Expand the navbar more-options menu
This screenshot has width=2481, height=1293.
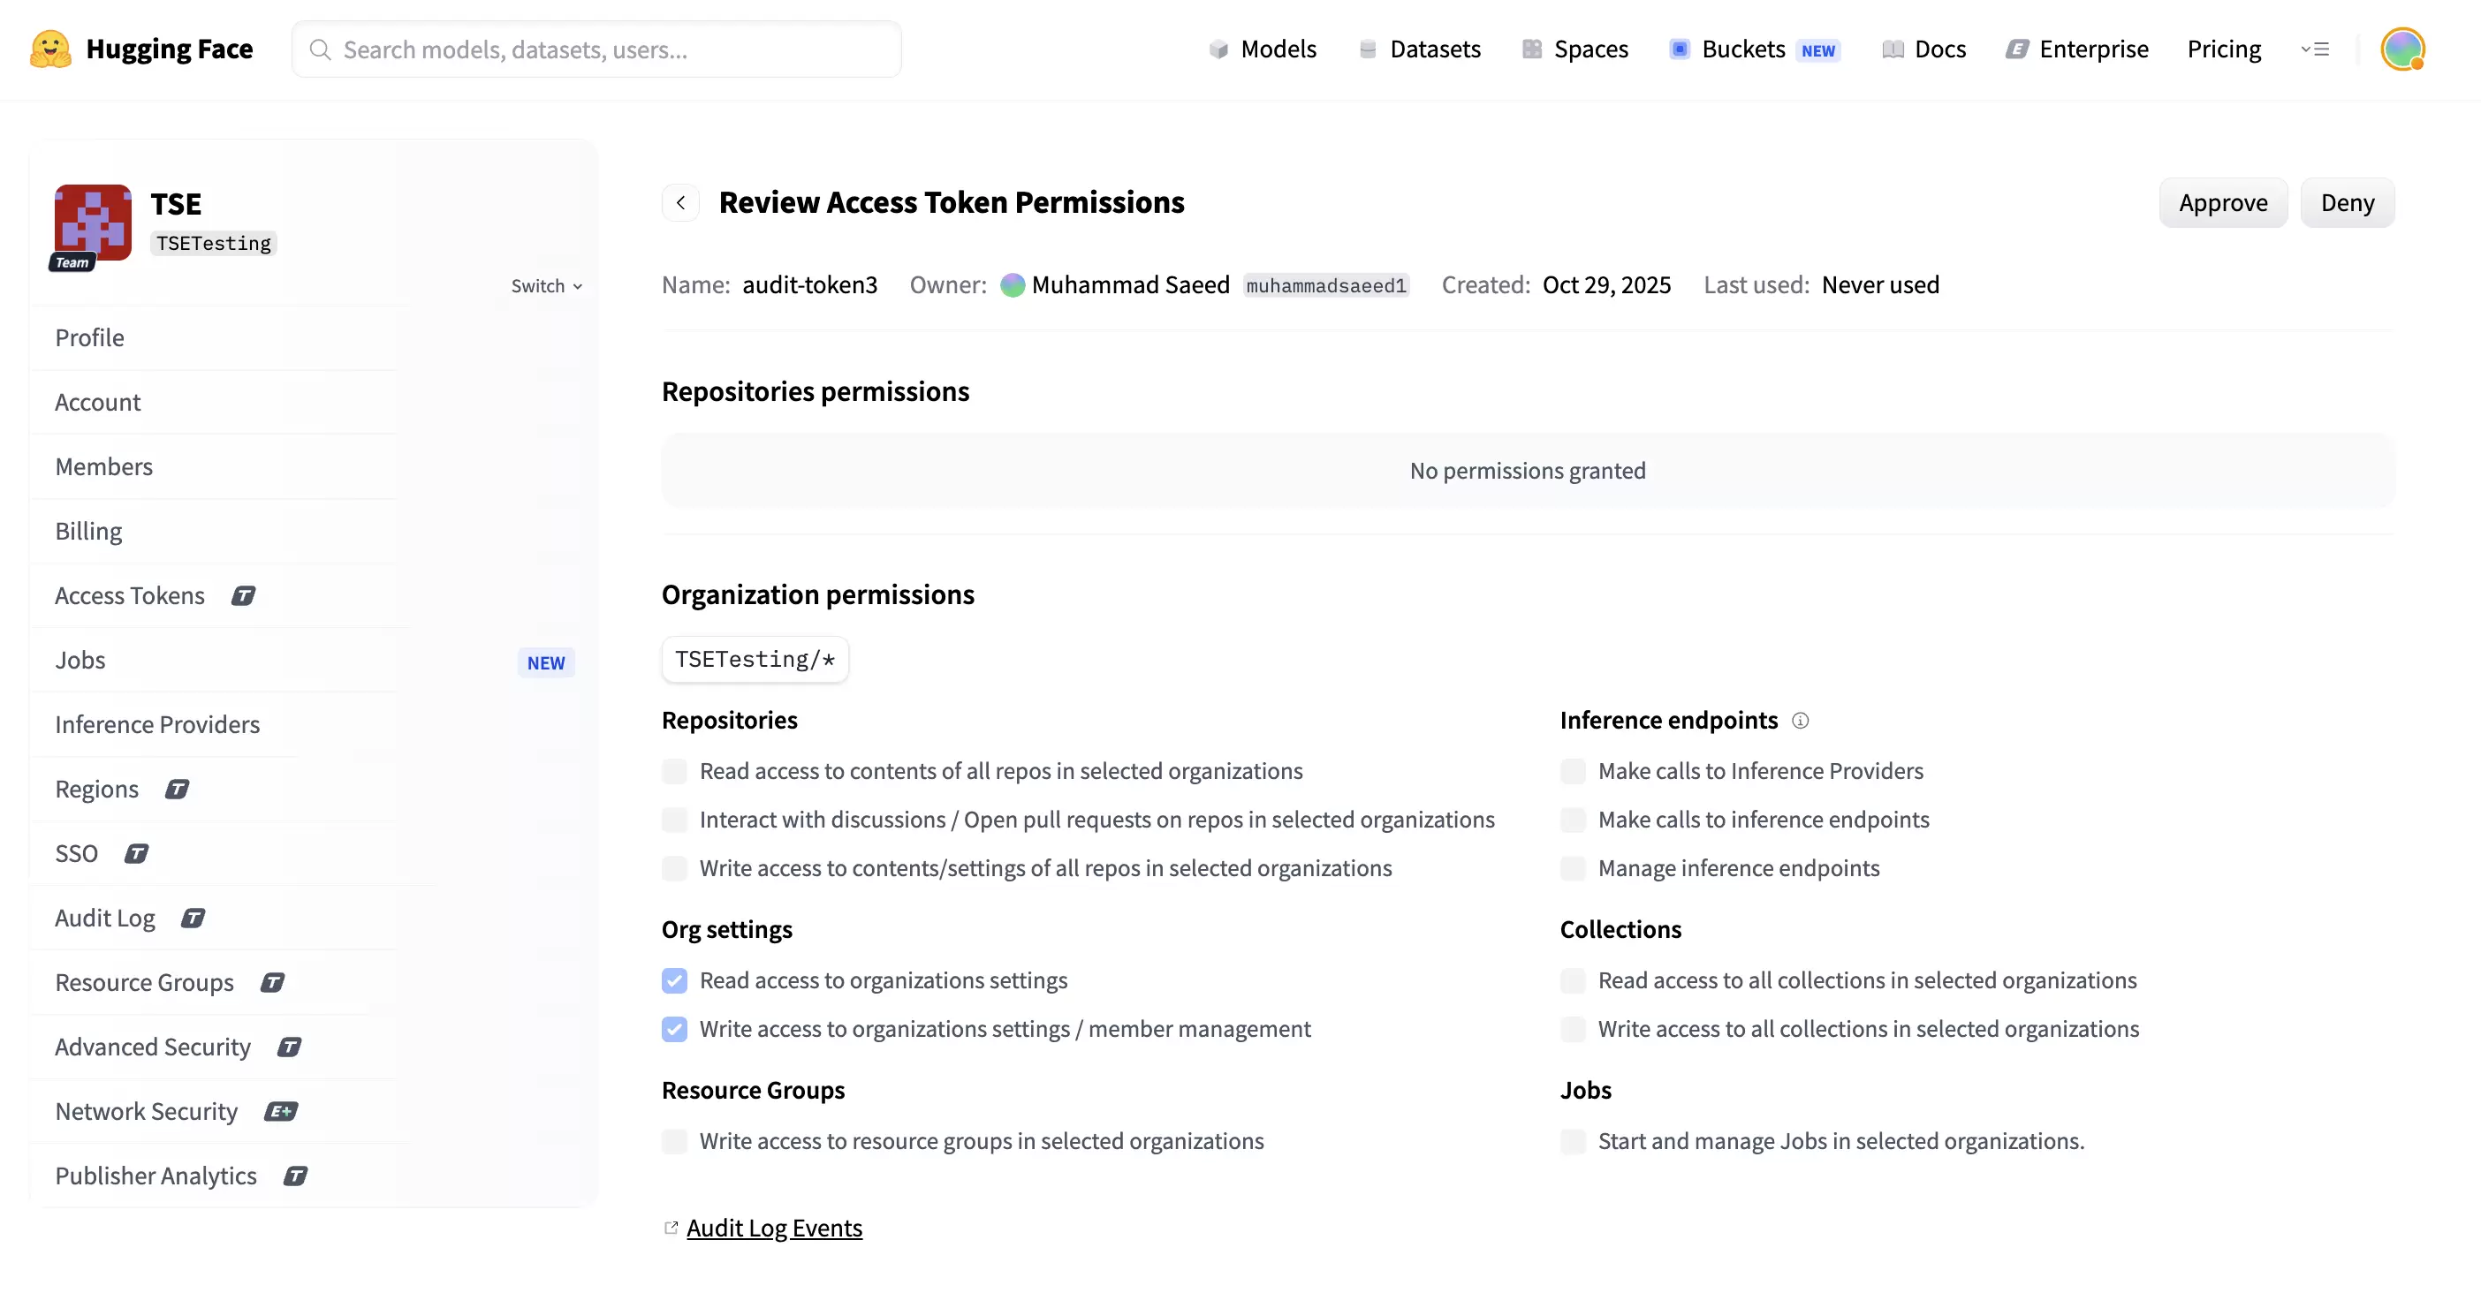coord(2314,49)
